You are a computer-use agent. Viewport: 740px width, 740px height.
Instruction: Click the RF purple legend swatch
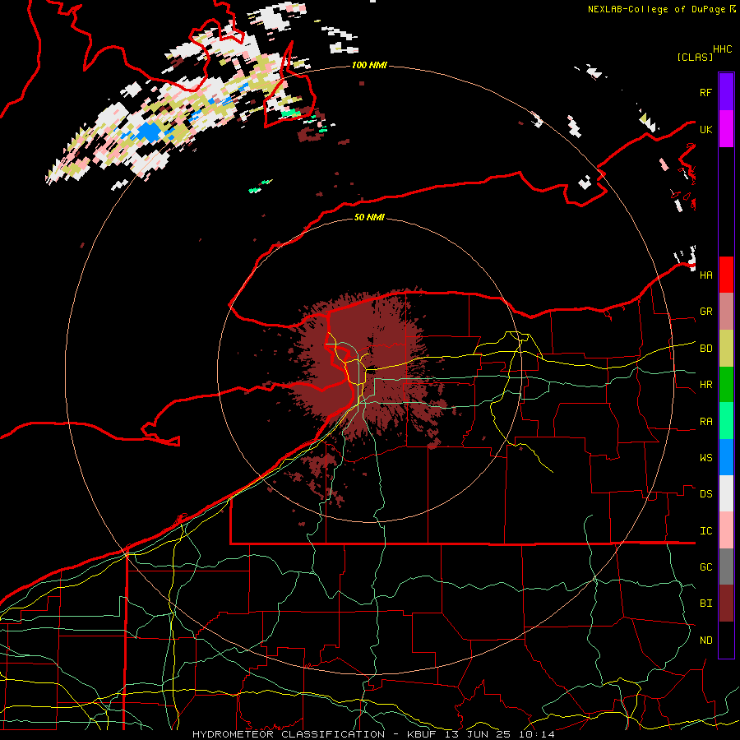(x=726, y=92)
